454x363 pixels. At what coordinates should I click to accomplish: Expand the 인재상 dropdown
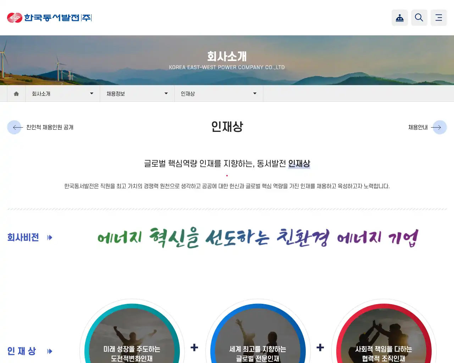click(x=255, y=93)
